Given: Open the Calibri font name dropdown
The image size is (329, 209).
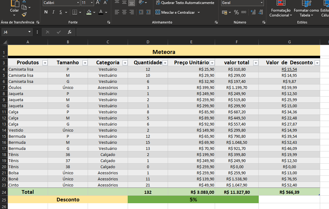Looking at the screenshot, I should 78,3.
